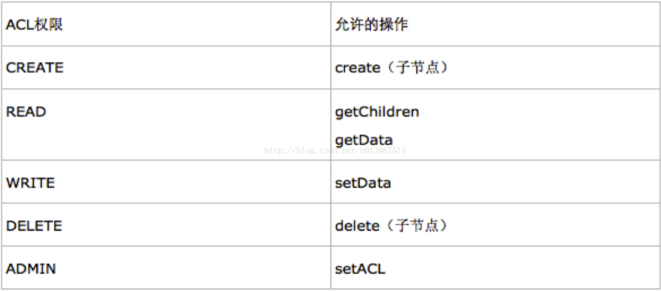The image size is (661, 291).
Task: Select the READ permission cell
Action: (166, 124)
